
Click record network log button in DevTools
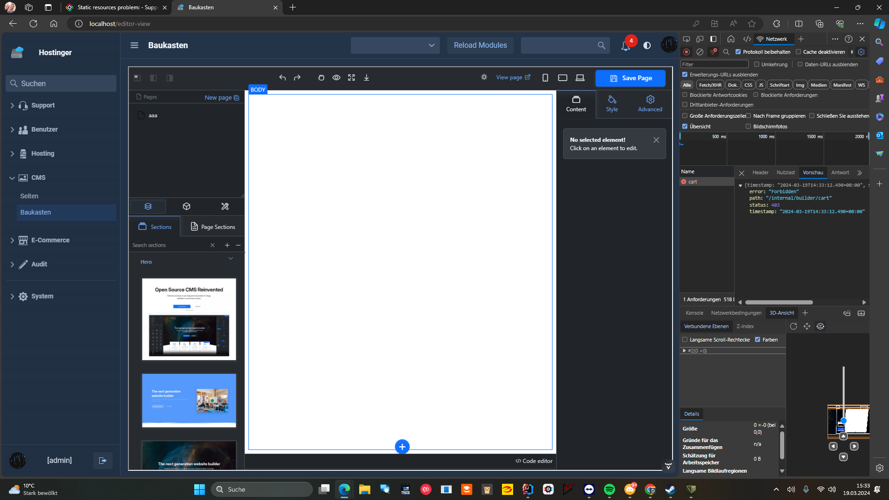click(x=686, y=52)
